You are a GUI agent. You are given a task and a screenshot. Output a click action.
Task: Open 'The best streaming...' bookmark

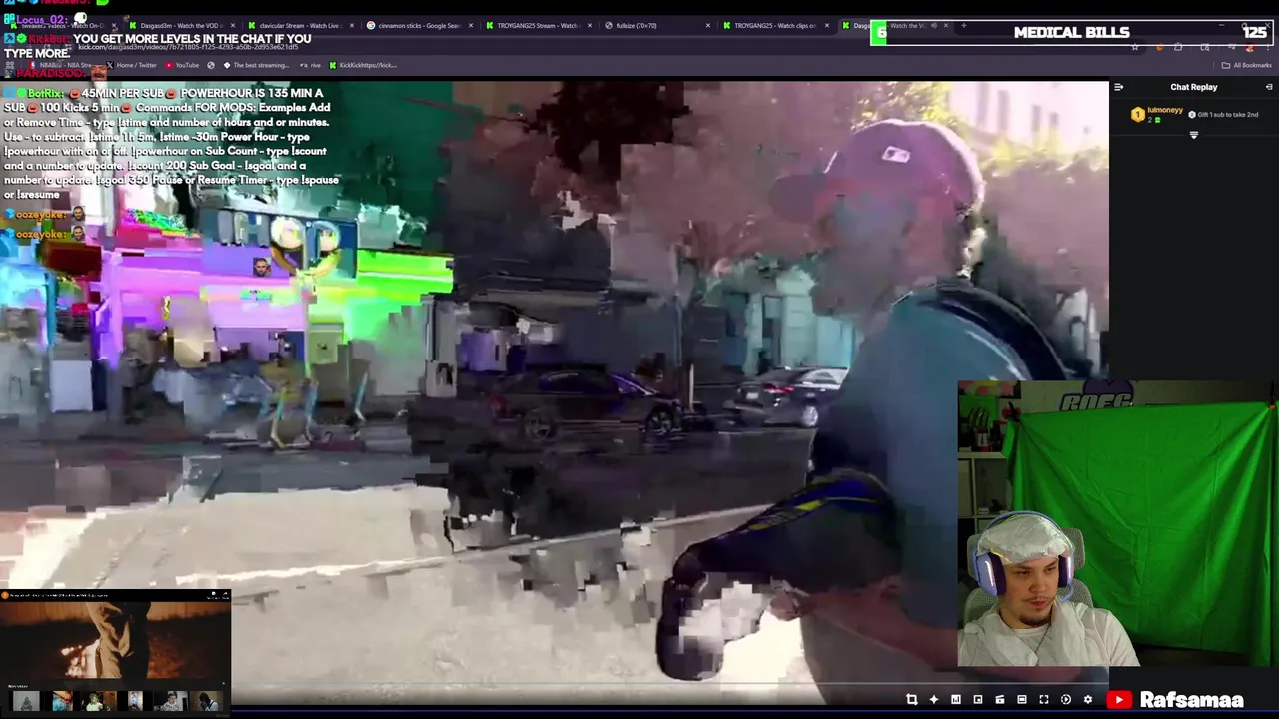255,65
